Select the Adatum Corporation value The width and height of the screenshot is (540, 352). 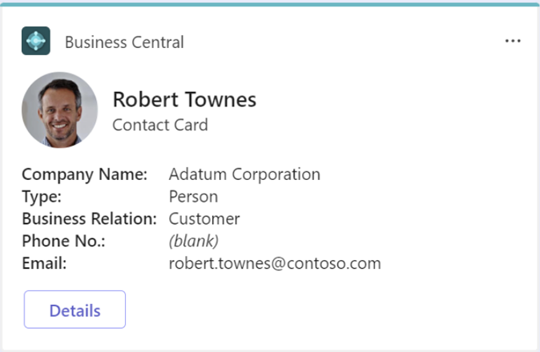pos(244,174)
